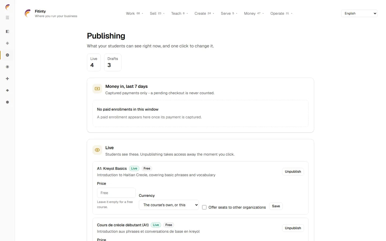Click the banknote icon next to Money in
The height and width of the screenshot is (241, 386).
[97, 89]
